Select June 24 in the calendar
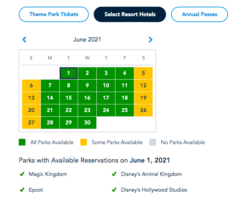237x200 pixels. click(x=106, y=110)
